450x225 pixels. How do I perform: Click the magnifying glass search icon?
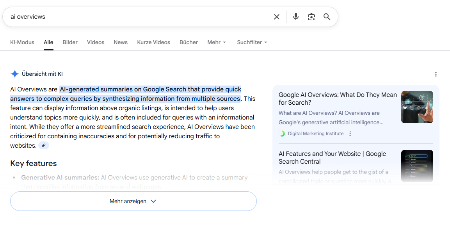coord(327,17)
